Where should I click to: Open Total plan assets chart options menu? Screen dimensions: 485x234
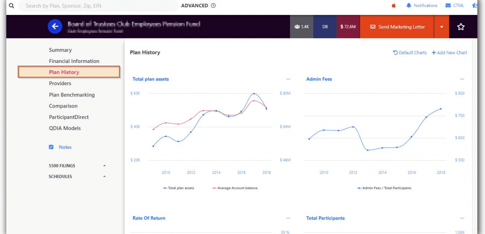(x=288, y=79)
